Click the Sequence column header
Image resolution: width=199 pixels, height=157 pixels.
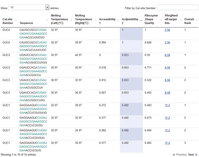[26, 23]
